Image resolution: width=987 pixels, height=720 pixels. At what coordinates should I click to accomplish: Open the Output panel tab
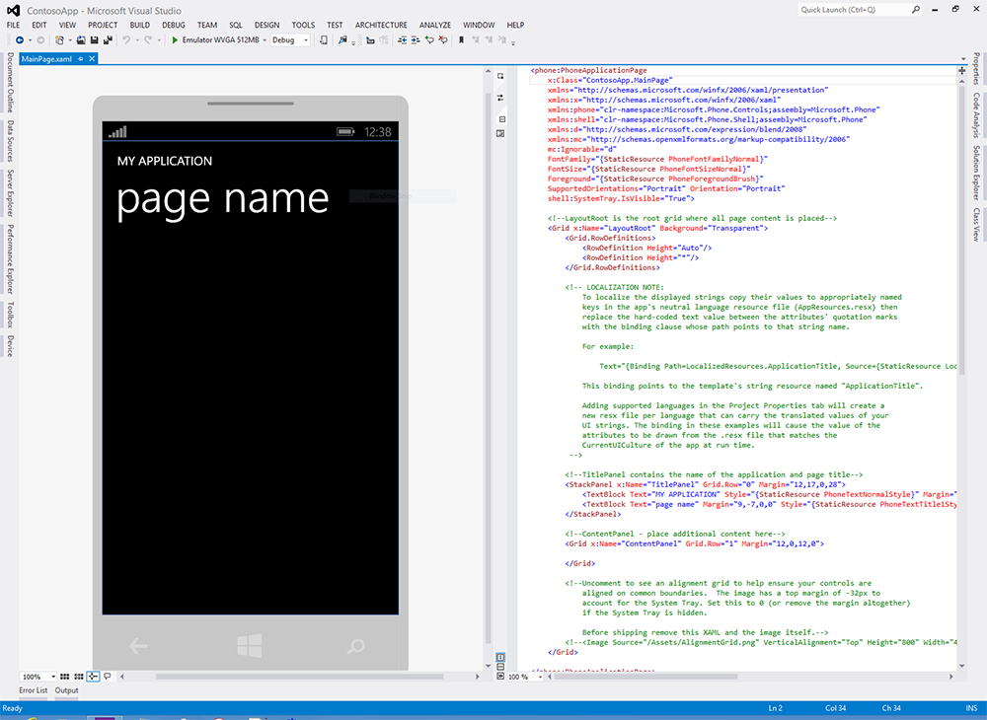click(x=66, y=690)
